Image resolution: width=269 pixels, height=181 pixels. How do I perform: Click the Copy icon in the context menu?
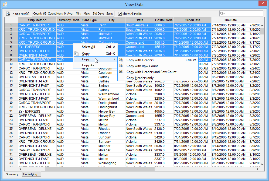[x=77, y=54]
